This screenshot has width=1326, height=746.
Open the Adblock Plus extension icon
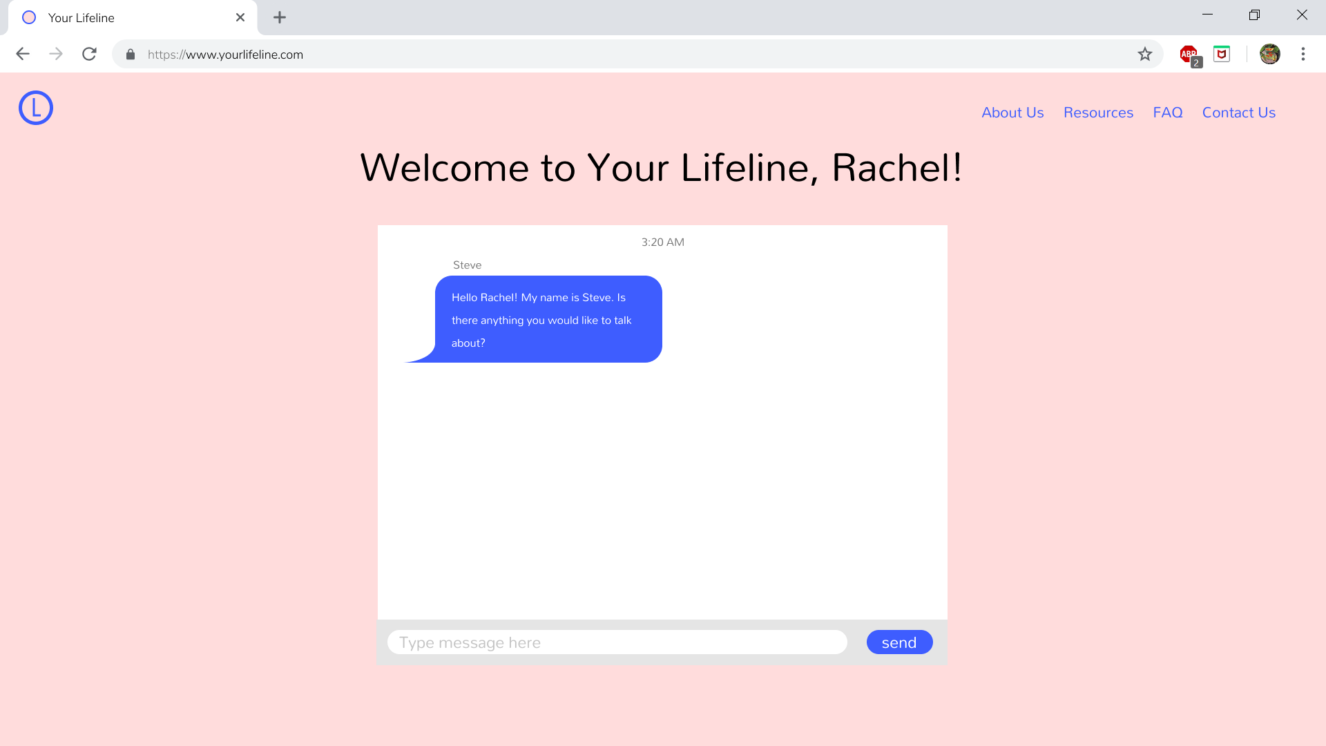pos(1189,54)
